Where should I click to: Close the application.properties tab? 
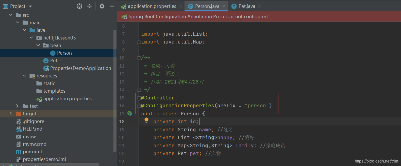pyautogui.click(x=180, y=6)
